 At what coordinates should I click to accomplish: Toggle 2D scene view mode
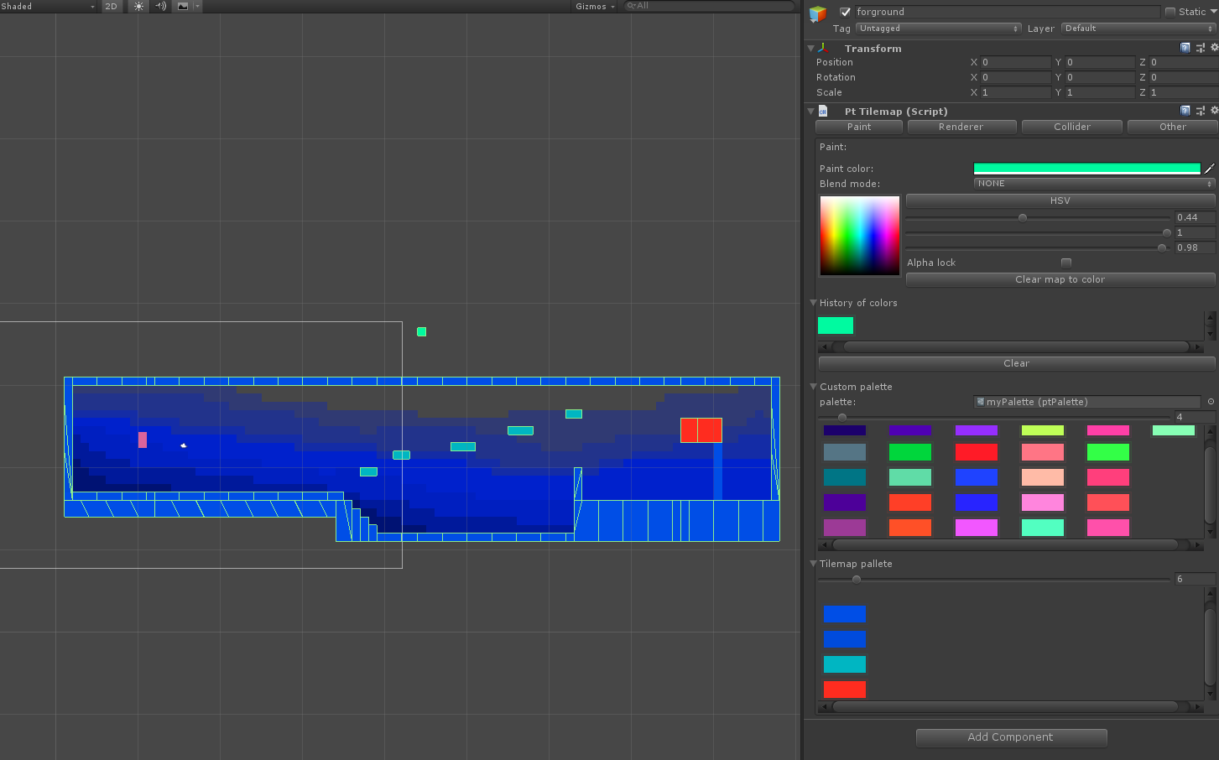tap(111, 6)
